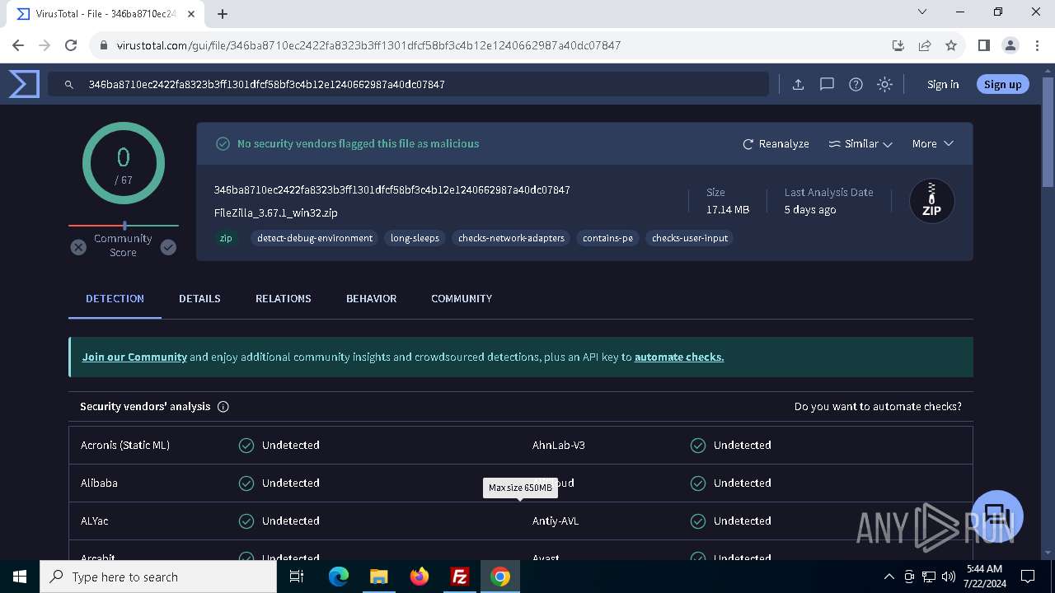Open the Chrome three-dot menu

pyautogui.click(x=1036, y=45)
